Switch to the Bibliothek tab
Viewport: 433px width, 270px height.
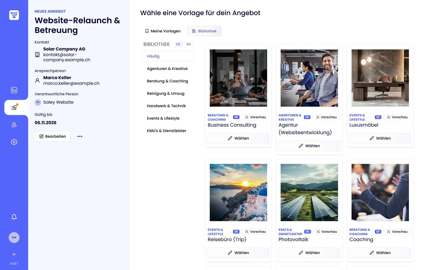[204, 31]
